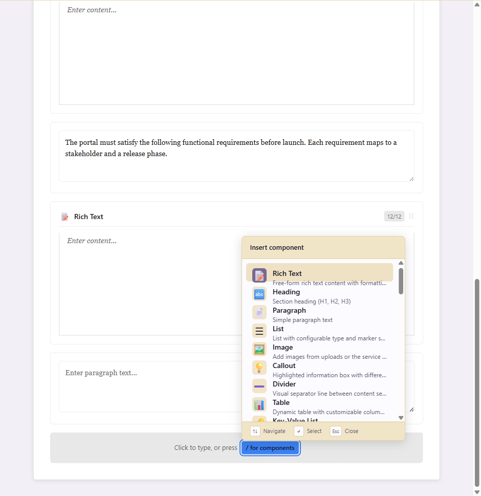The height and width of the screenshot is (496, 481).
Task: Select Callout entry in Insert component
Action: coord(319,370)
